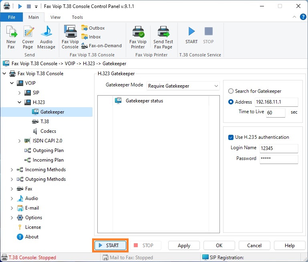
Task: Click Mail to Fax: Stopped status text
Action: [131, 258]
